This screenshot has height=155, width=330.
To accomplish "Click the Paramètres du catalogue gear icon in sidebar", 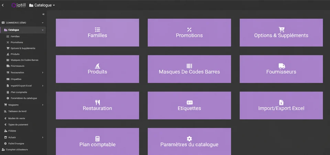I will [x=8, y=98].
